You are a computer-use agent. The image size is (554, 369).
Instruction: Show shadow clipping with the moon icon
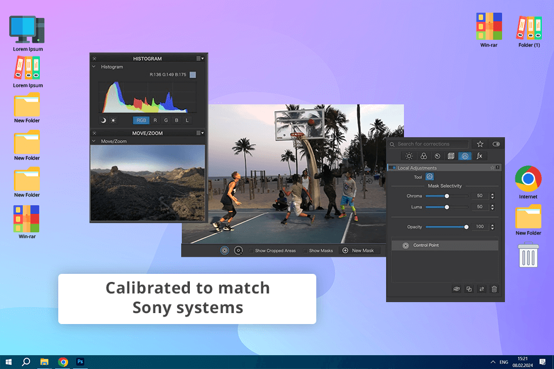coord(103,121)
